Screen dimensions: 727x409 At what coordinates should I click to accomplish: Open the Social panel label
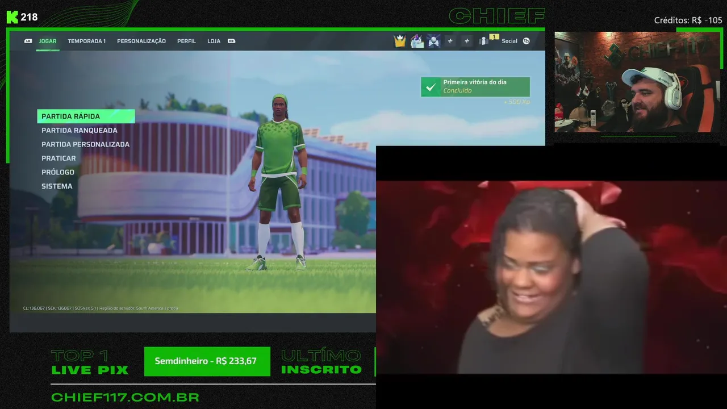[x=509, y=41]
